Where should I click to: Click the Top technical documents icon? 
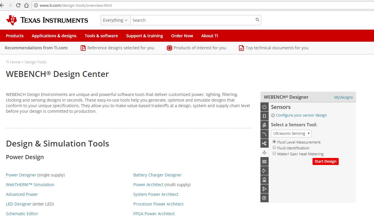[241, 48]
